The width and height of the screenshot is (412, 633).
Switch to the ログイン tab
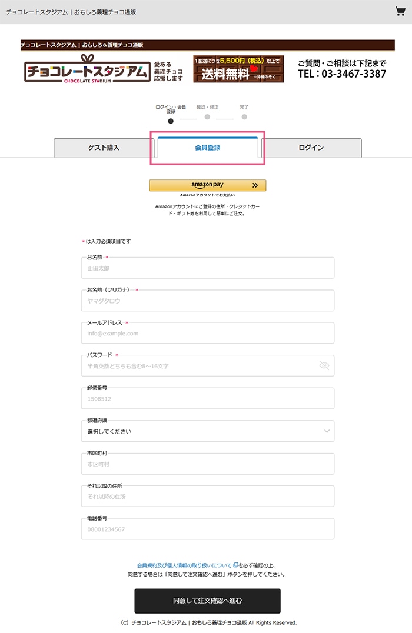(x=311, y=148)
